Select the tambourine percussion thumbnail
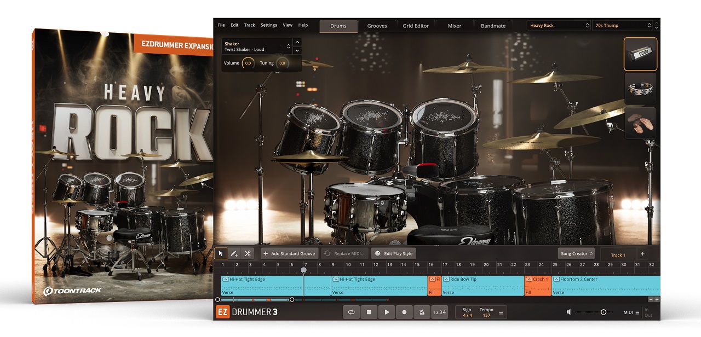This screenshot has height=337, width=701. pos(640,89)
